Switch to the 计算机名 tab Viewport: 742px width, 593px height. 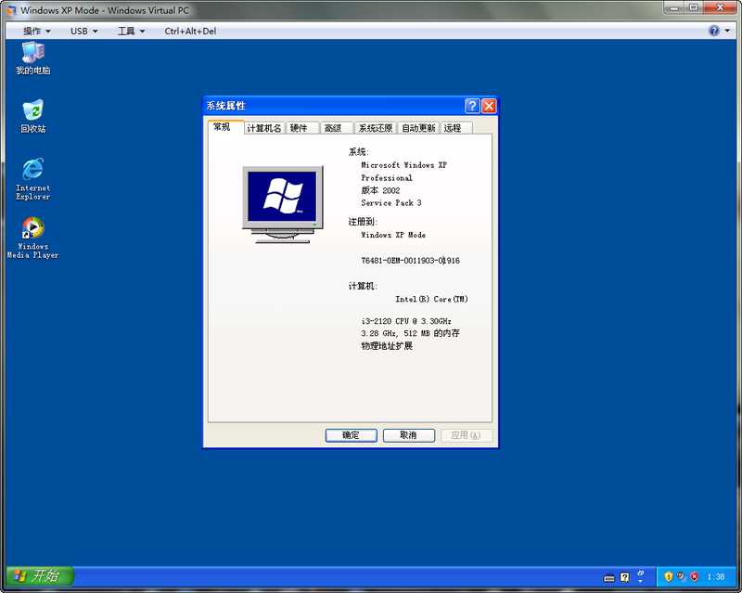(264, 128)
